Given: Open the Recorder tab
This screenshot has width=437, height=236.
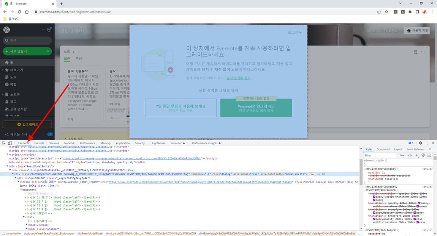Looking at the screenshot, I should coord(177,143).
